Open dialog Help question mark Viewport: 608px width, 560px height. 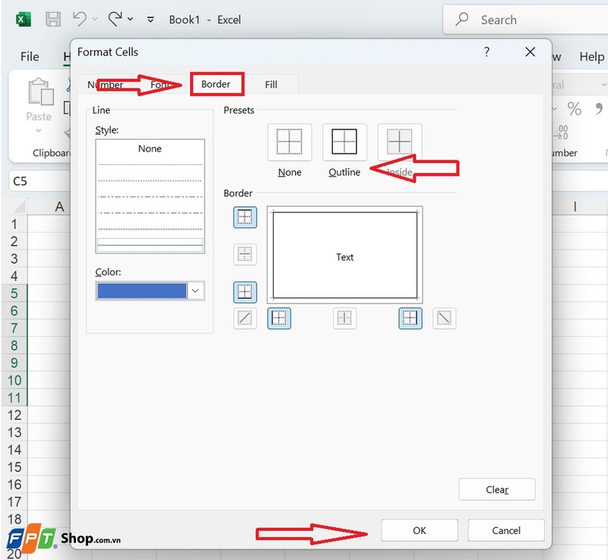pyautogui.click(x=486, y=52)
